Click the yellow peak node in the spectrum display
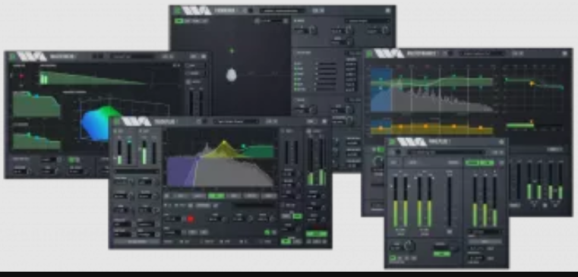 click(x=224, y=143)
